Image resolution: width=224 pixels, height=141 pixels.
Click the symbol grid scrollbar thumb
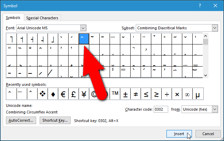205,42
